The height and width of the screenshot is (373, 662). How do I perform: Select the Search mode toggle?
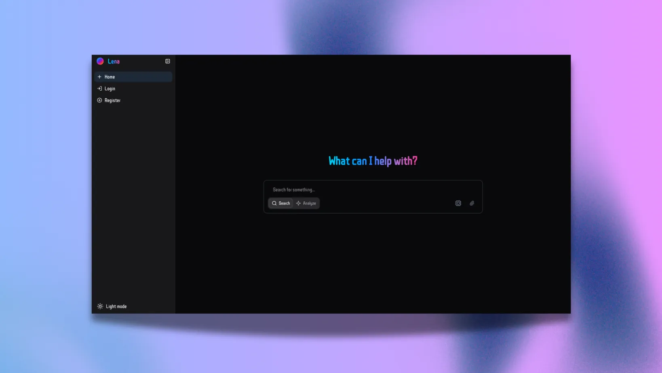pos(281,203)
